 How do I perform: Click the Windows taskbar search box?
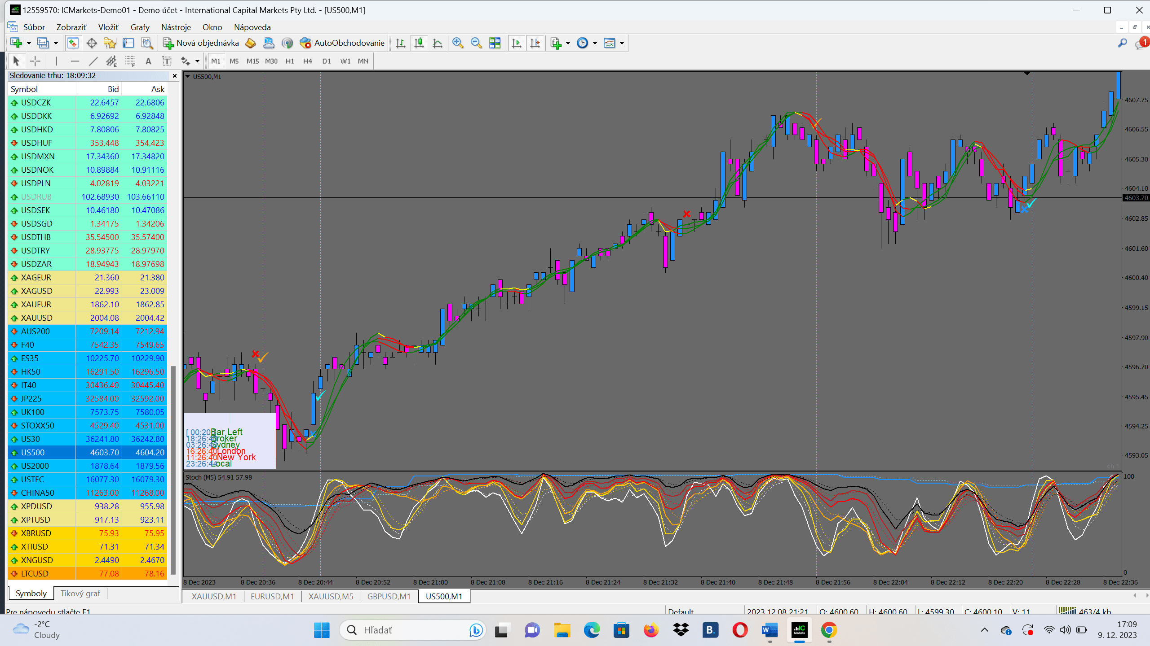413,630
